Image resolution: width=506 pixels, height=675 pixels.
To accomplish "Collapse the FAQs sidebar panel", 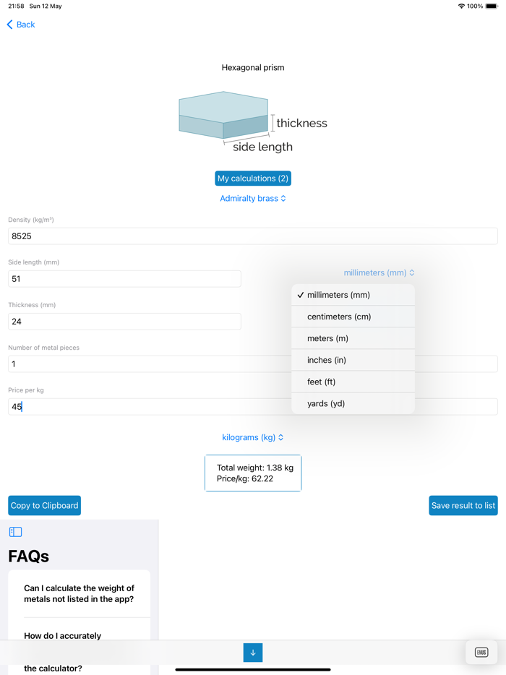I will point(14,531).
